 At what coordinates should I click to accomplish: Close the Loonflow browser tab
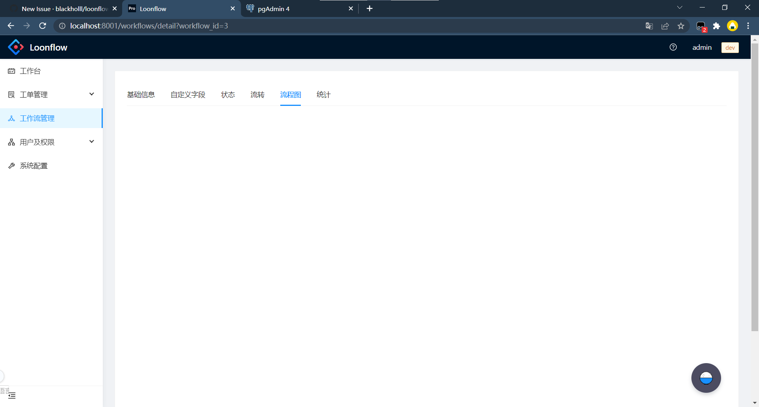[x=232, y=8]
